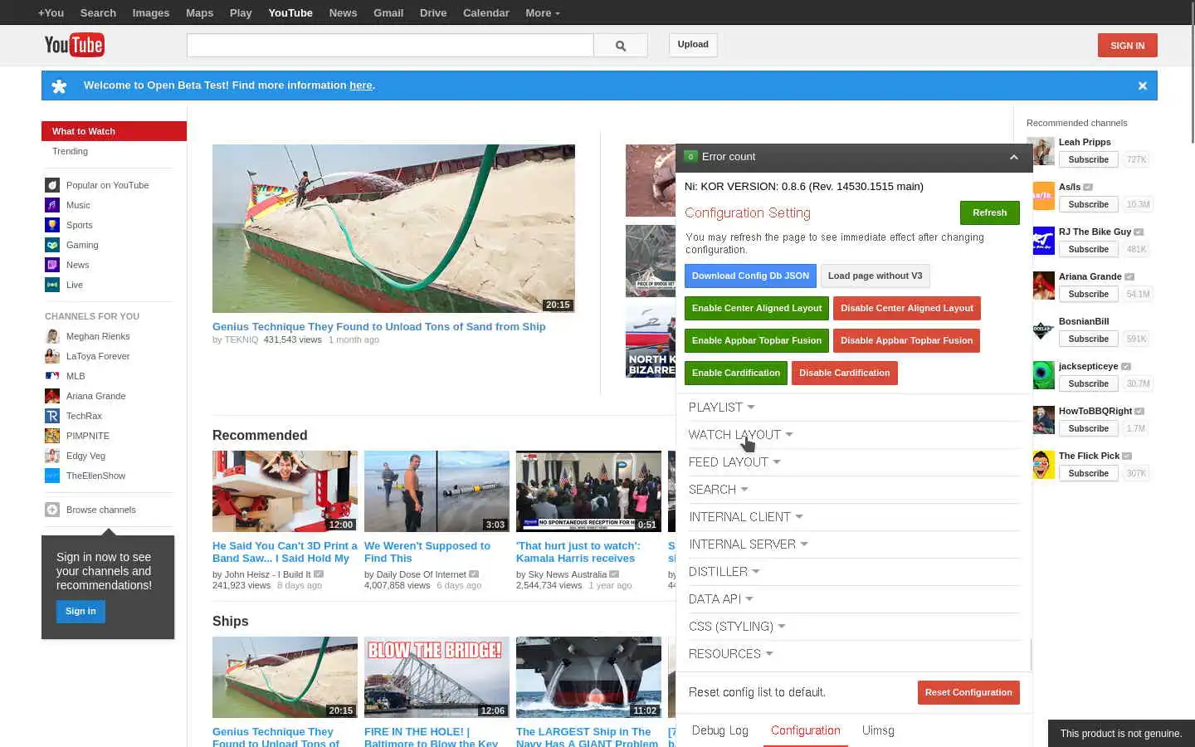Click TheEllenShow channel icon
The image size is (1195, 747).
click(52, 476)
